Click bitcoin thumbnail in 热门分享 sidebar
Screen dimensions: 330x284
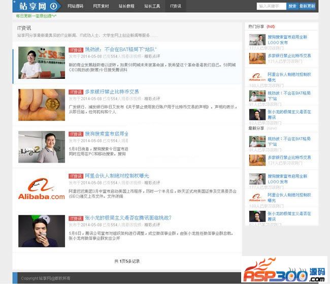click(257, 58)
